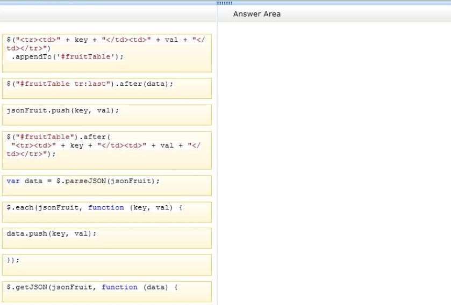Click the jsonFruit.push(key, val) code block

click(x=107, y=115)
